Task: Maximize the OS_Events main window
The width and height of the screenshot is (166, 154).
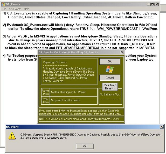Action: (153, 4)
